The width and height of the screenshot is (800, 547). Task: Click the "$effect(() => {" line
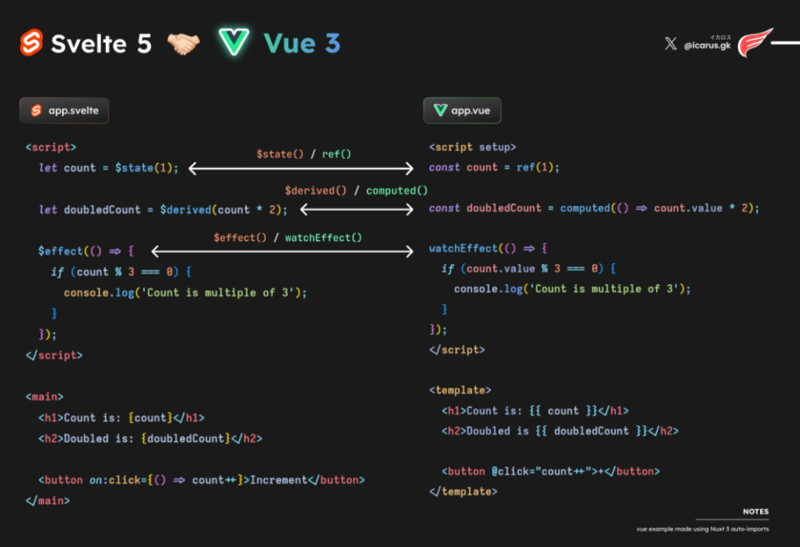(86, 252)
